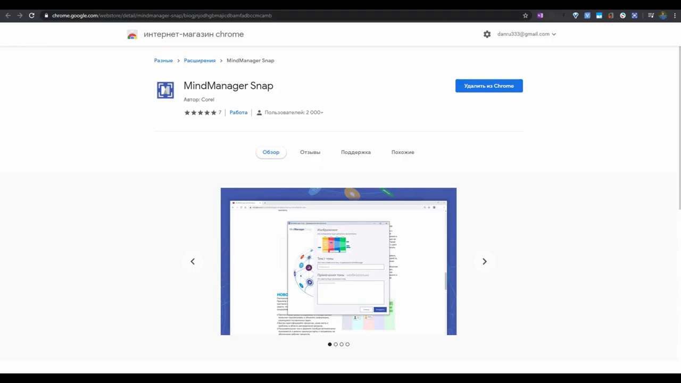Go forward in browser history
Viewport: 681px width, 383px height.
click(20, 15)
